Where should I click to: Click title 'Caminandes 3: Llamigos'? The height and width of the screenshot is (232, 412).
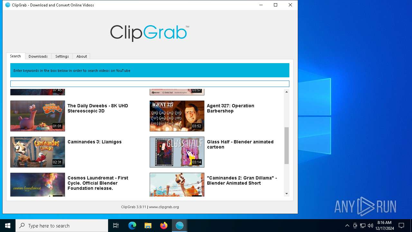[x=95, y=142]
